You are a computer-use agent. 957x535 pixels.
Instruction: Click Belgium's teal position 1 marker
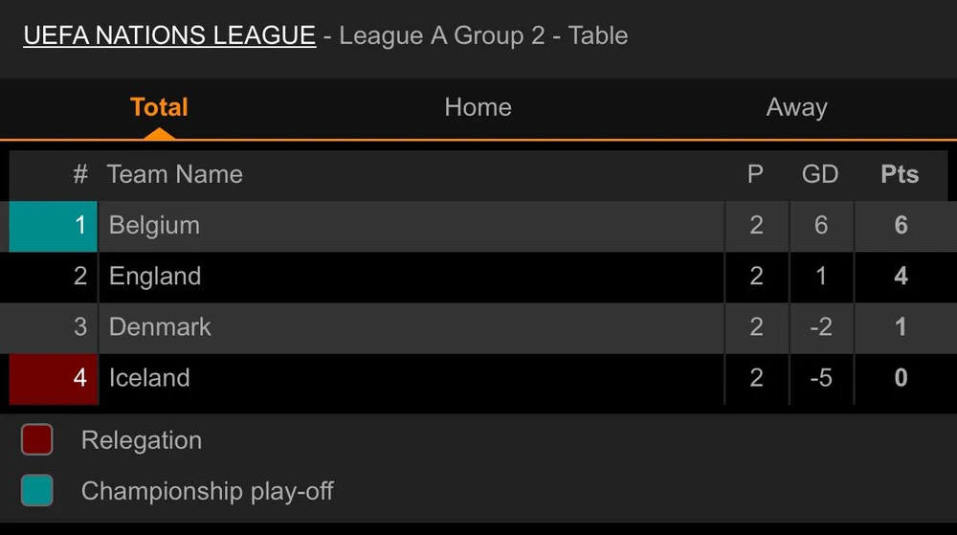coord(54,226)
